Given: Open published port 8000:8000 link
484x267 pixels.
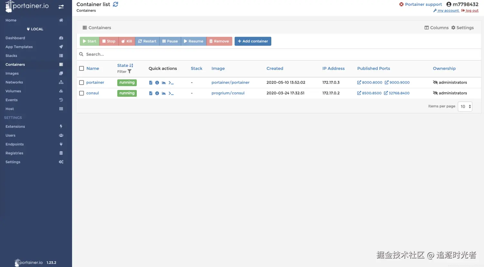Looking at the screenshot, I should pyautogui.click(x=370, y=82).
